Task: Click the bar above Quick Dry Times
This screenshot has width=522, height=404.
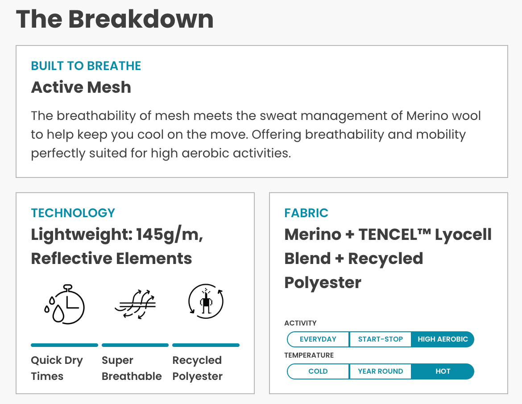Action: (x=64, y=345)
